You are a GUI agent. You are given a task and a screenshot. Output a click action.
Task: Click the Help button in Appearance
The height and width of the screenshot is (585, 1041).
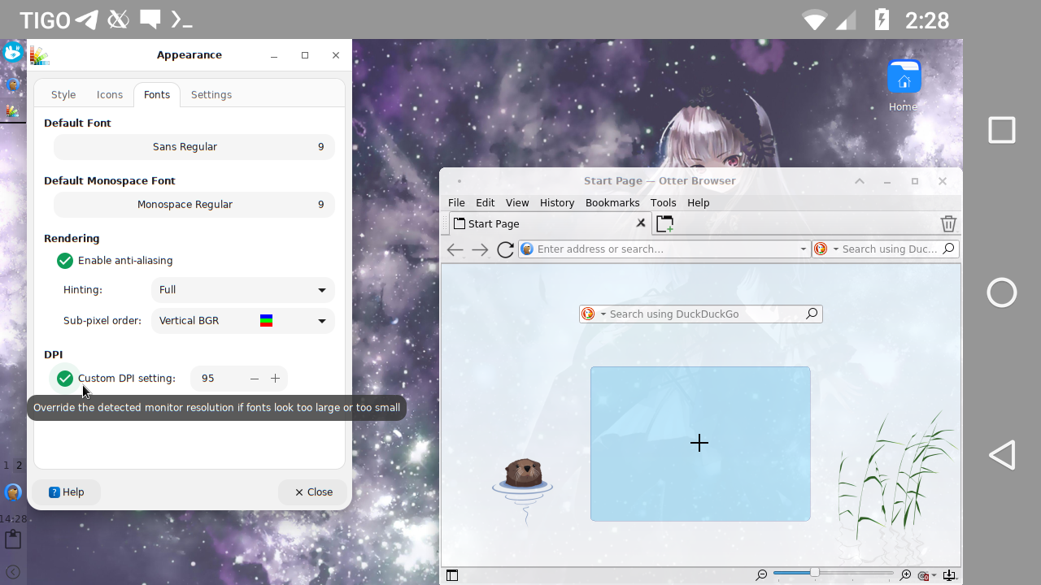pyautogui.click(x=67, y=492)
